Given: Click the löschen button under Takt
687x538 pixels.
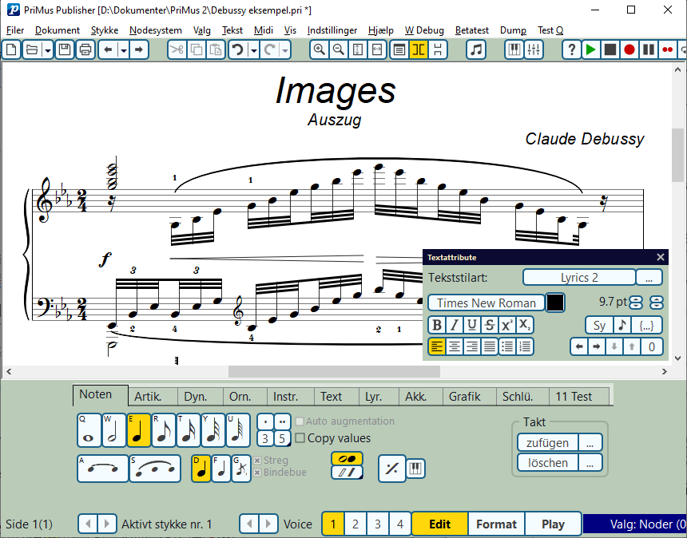Looking at the screenshot, I should [547, 463].
